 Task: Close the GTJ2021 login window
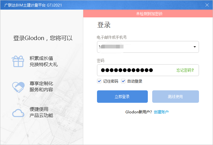point(207,5)
